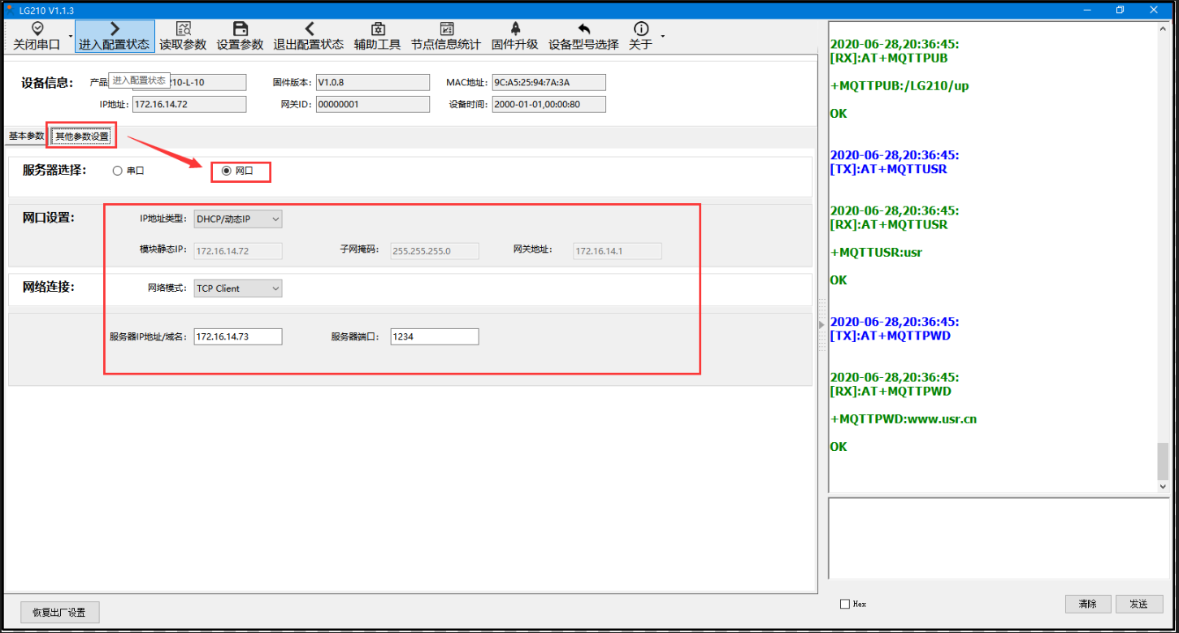Viewport: 1179px width, 633px height.
Task: Toggle the Hex checkbox
Action: pyautogui.click(x=845, y=604)
